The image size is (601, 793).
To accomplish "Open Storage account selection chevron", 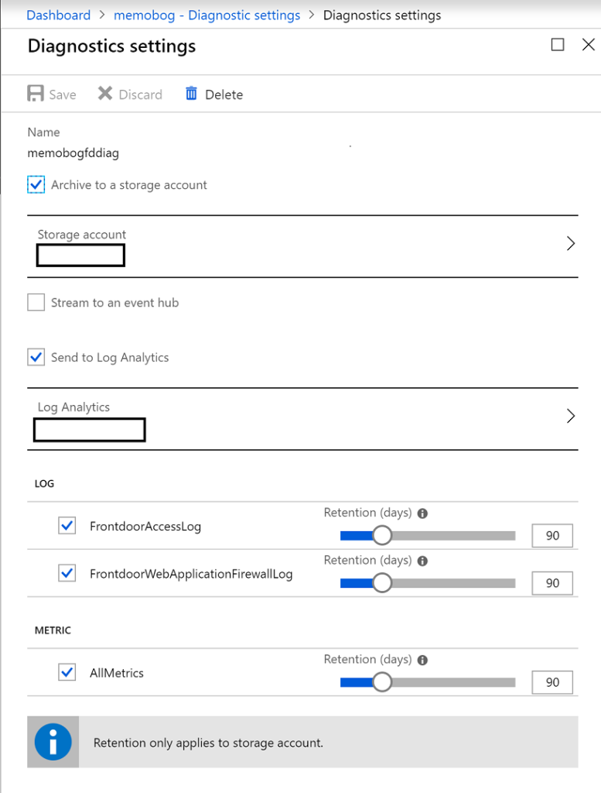I will click(571, 243).
